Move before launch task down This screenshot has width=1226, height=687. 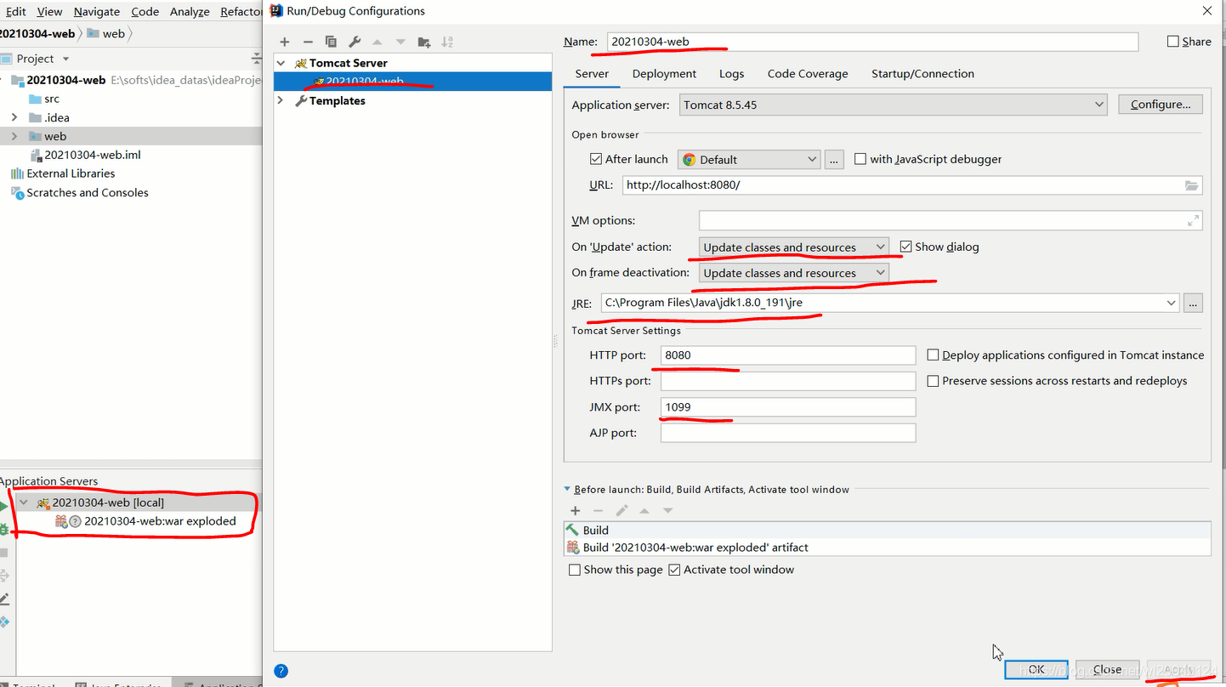click(667, 511)
